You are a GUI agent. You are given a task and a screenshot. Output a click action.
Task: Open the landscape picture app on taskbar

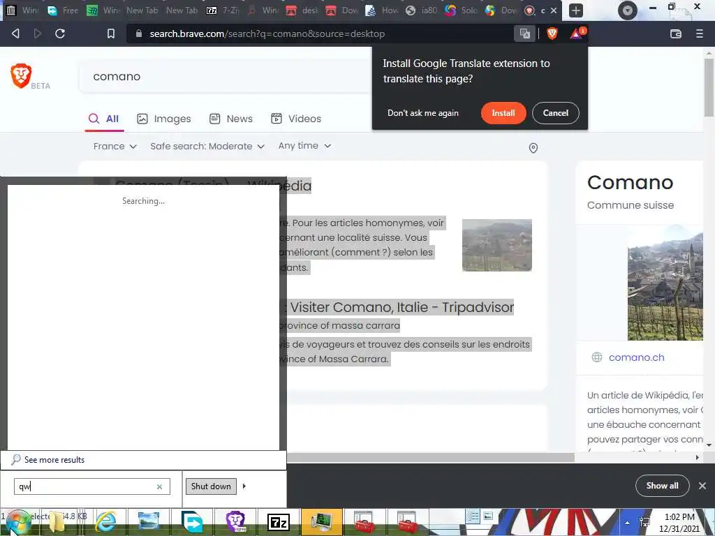tap(148, 522)
